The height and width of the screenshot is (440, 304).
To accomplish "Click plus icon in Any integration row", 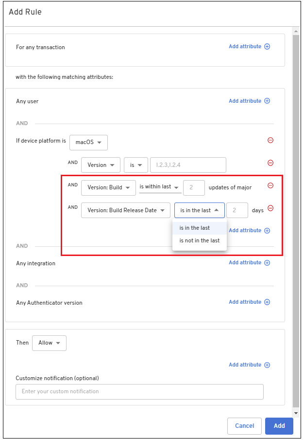I will (267, 263).
